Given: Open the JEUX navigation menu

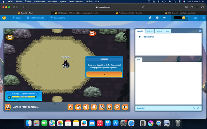Looking at the screenshot, I should point(16,18).
